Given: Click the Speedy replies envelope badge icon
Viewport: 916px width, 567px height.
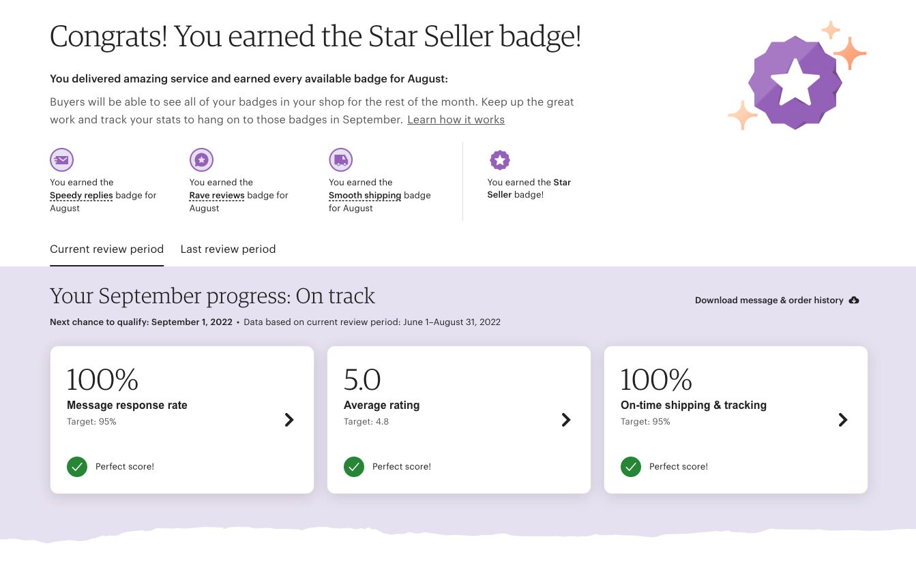Looking at the screenshot, I should coord(62,160).
